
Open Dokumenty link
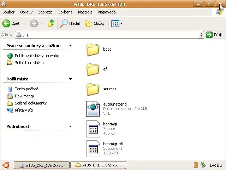tap(24, 96)
